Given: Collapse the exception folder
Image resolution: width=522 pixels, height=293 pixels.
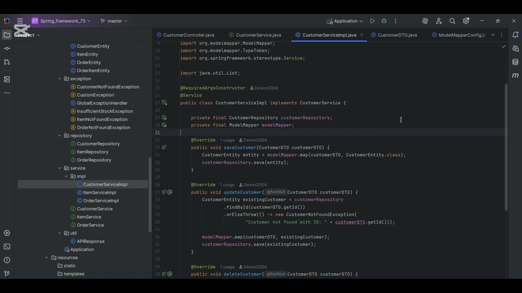Looking at the screenshot, I should click(x=60, y=79).
